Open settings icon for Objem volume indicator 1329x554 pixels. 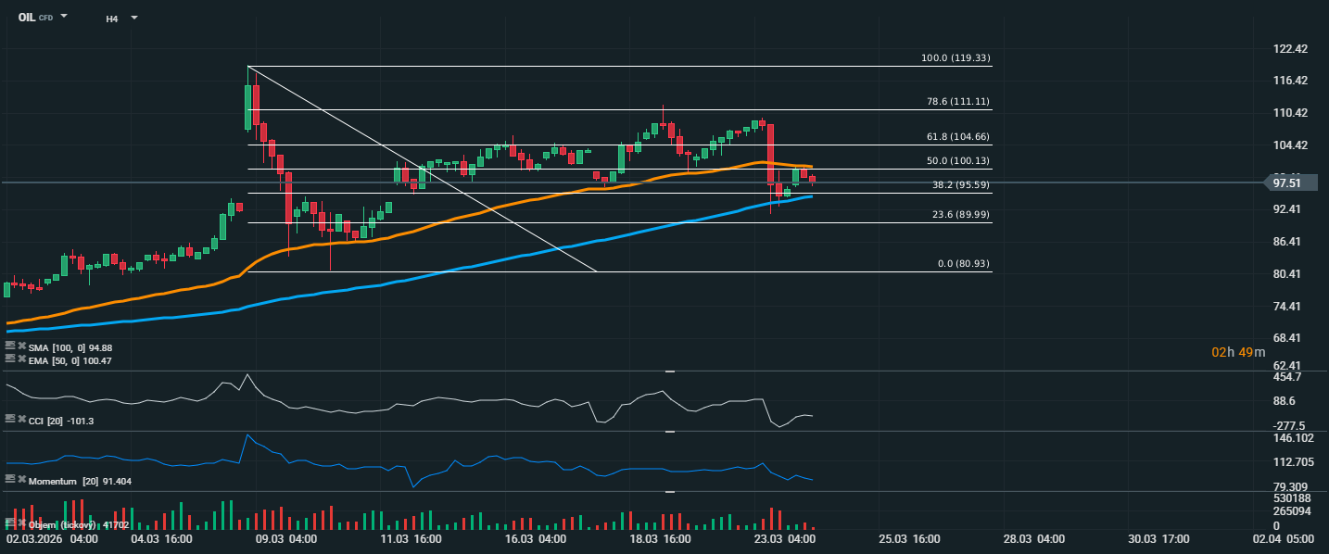coord(10,523)
